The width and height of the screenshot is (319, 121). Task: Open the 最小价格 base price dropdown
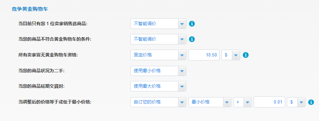[210, 102]
